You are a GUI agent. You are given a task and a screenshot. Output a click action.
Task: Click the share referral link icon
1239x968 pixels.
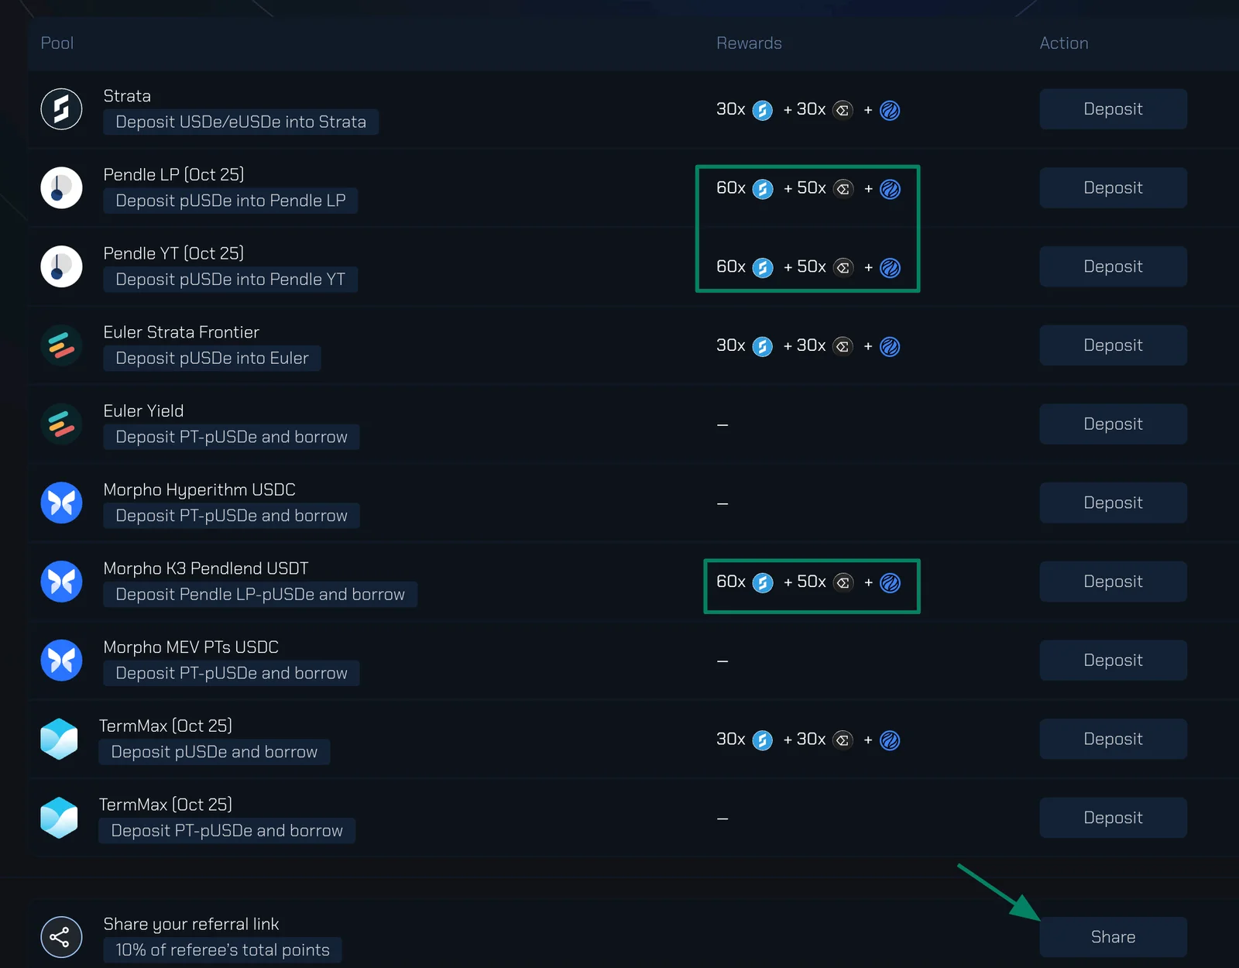click(61, 937)
